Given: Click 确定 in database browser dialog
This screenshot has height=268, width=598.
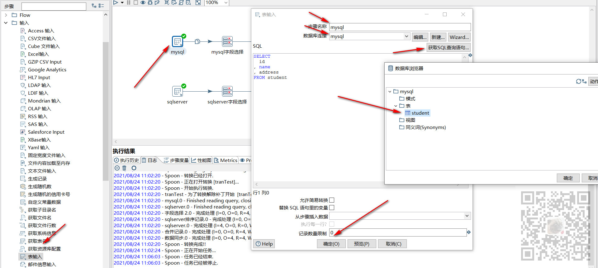Looking at the screenshot, I should 568,178.
